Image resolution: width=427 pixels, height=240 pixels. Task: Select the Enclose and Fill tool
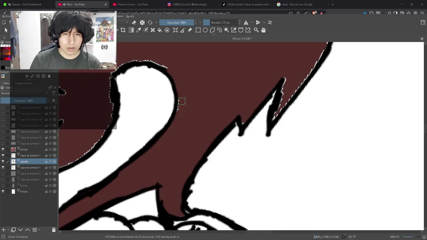tap(167, 30)
